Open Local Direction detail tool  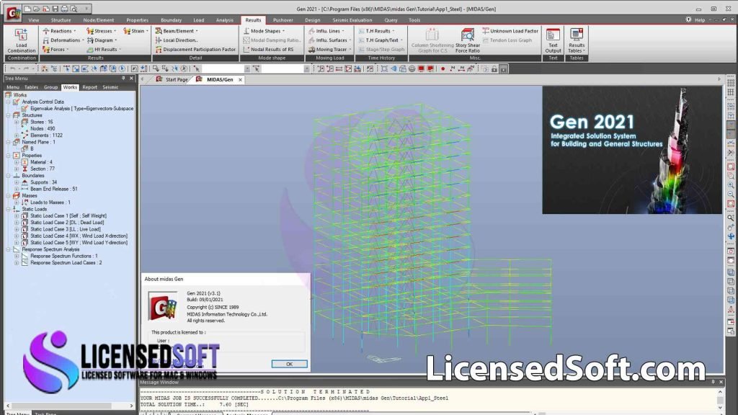(177, 40)
